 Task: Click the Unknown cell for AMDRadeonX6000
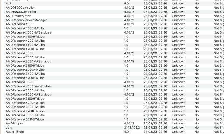click(x=179, y=82)
